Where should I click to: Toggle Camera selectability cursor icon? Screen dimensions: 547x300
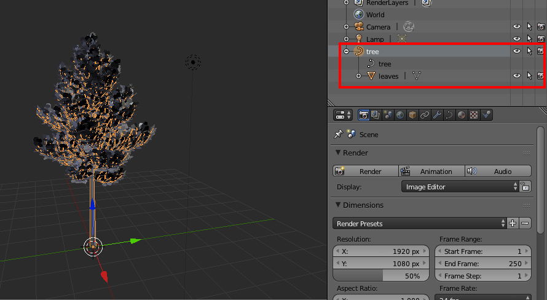[529, 26]
